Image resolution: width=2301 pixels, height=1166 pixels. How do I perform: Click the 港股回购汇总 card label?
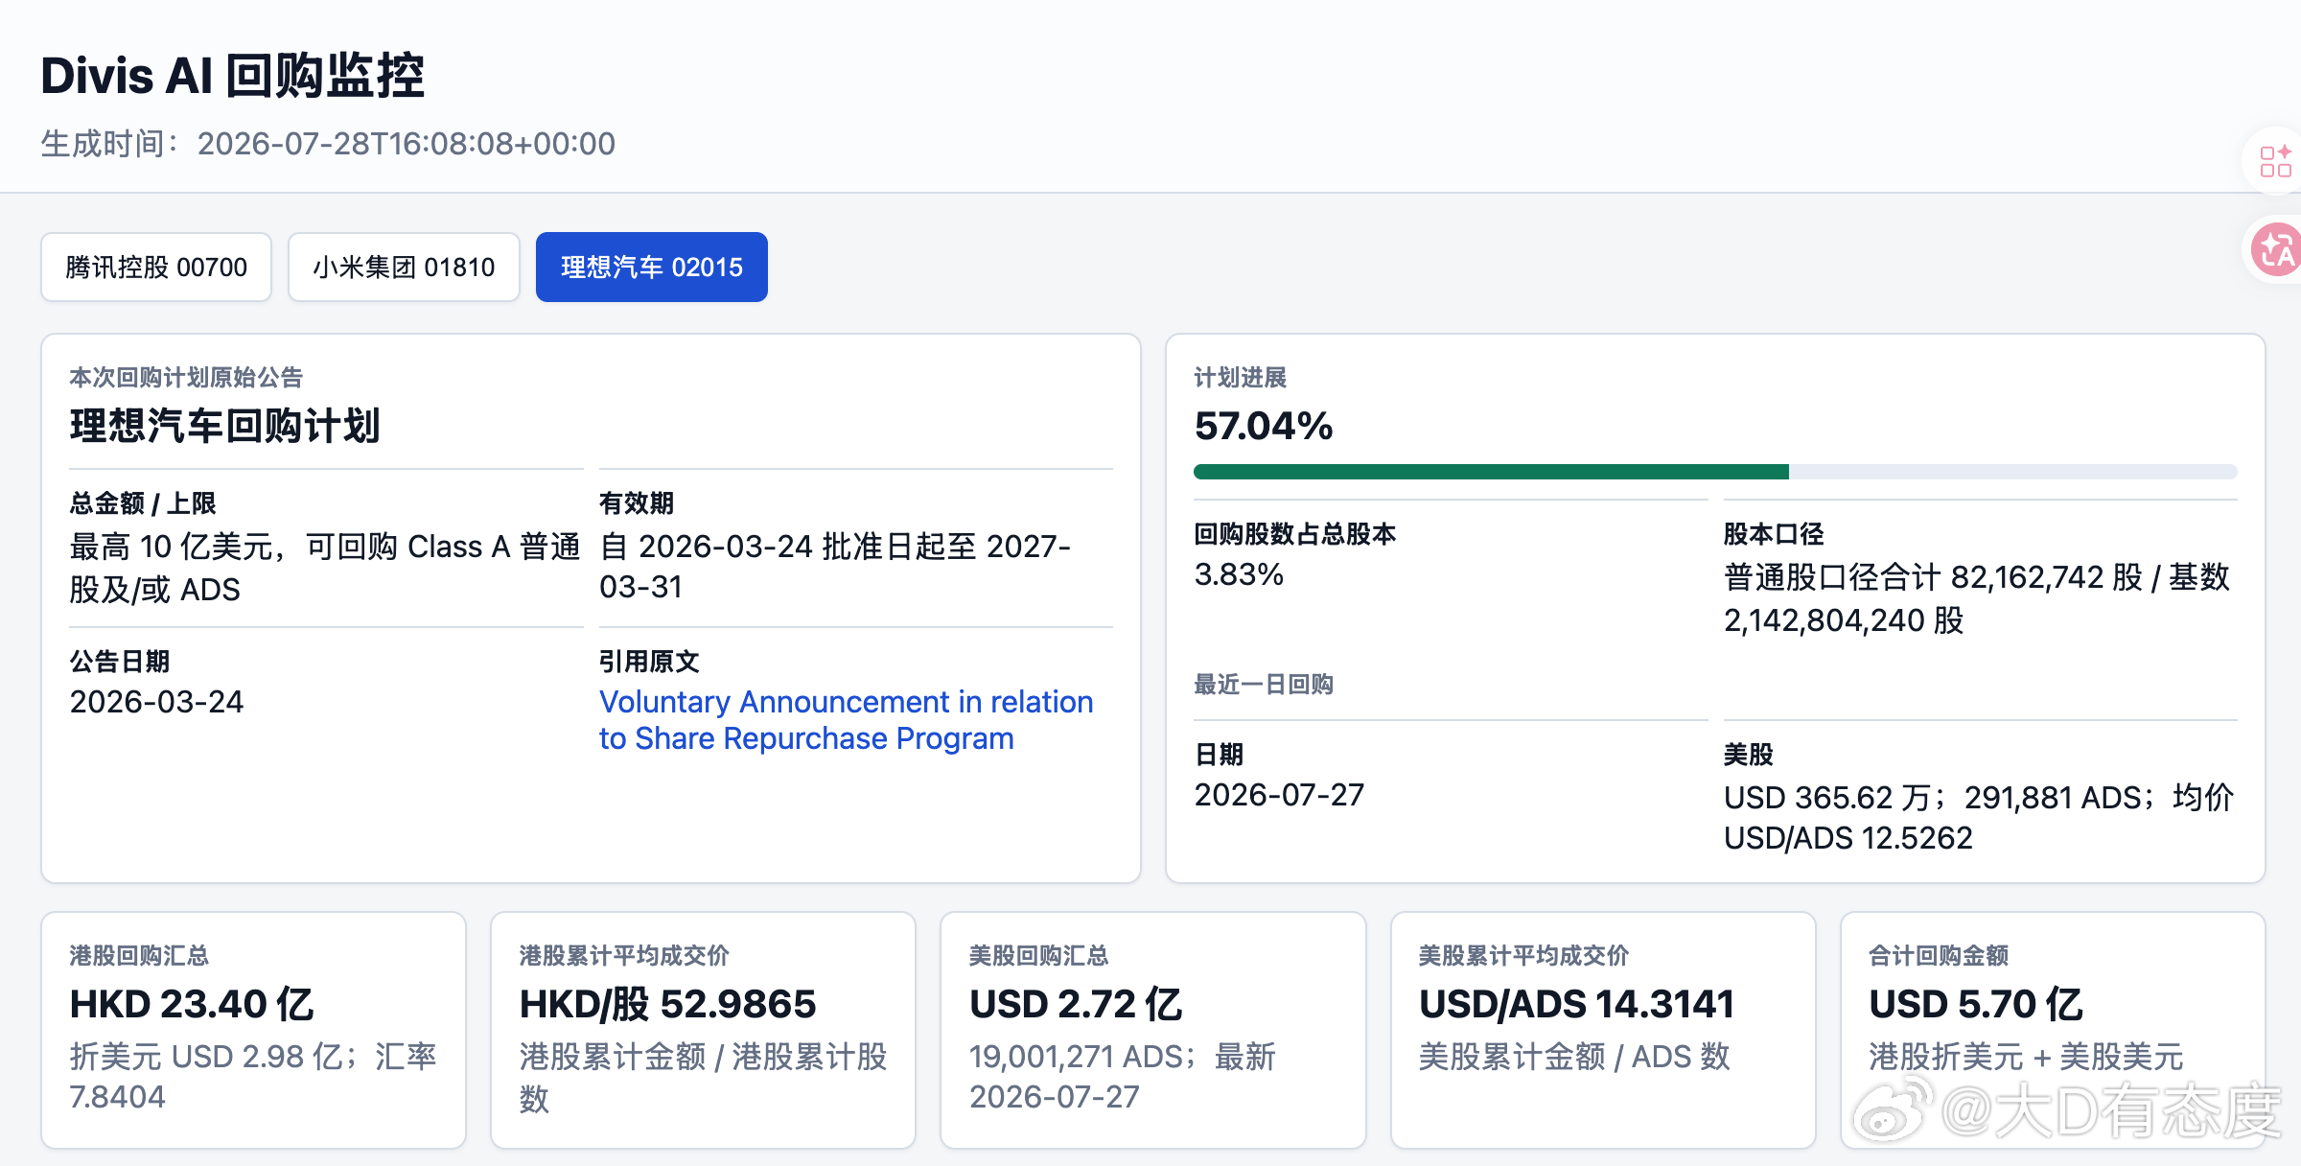pos(139,955)
